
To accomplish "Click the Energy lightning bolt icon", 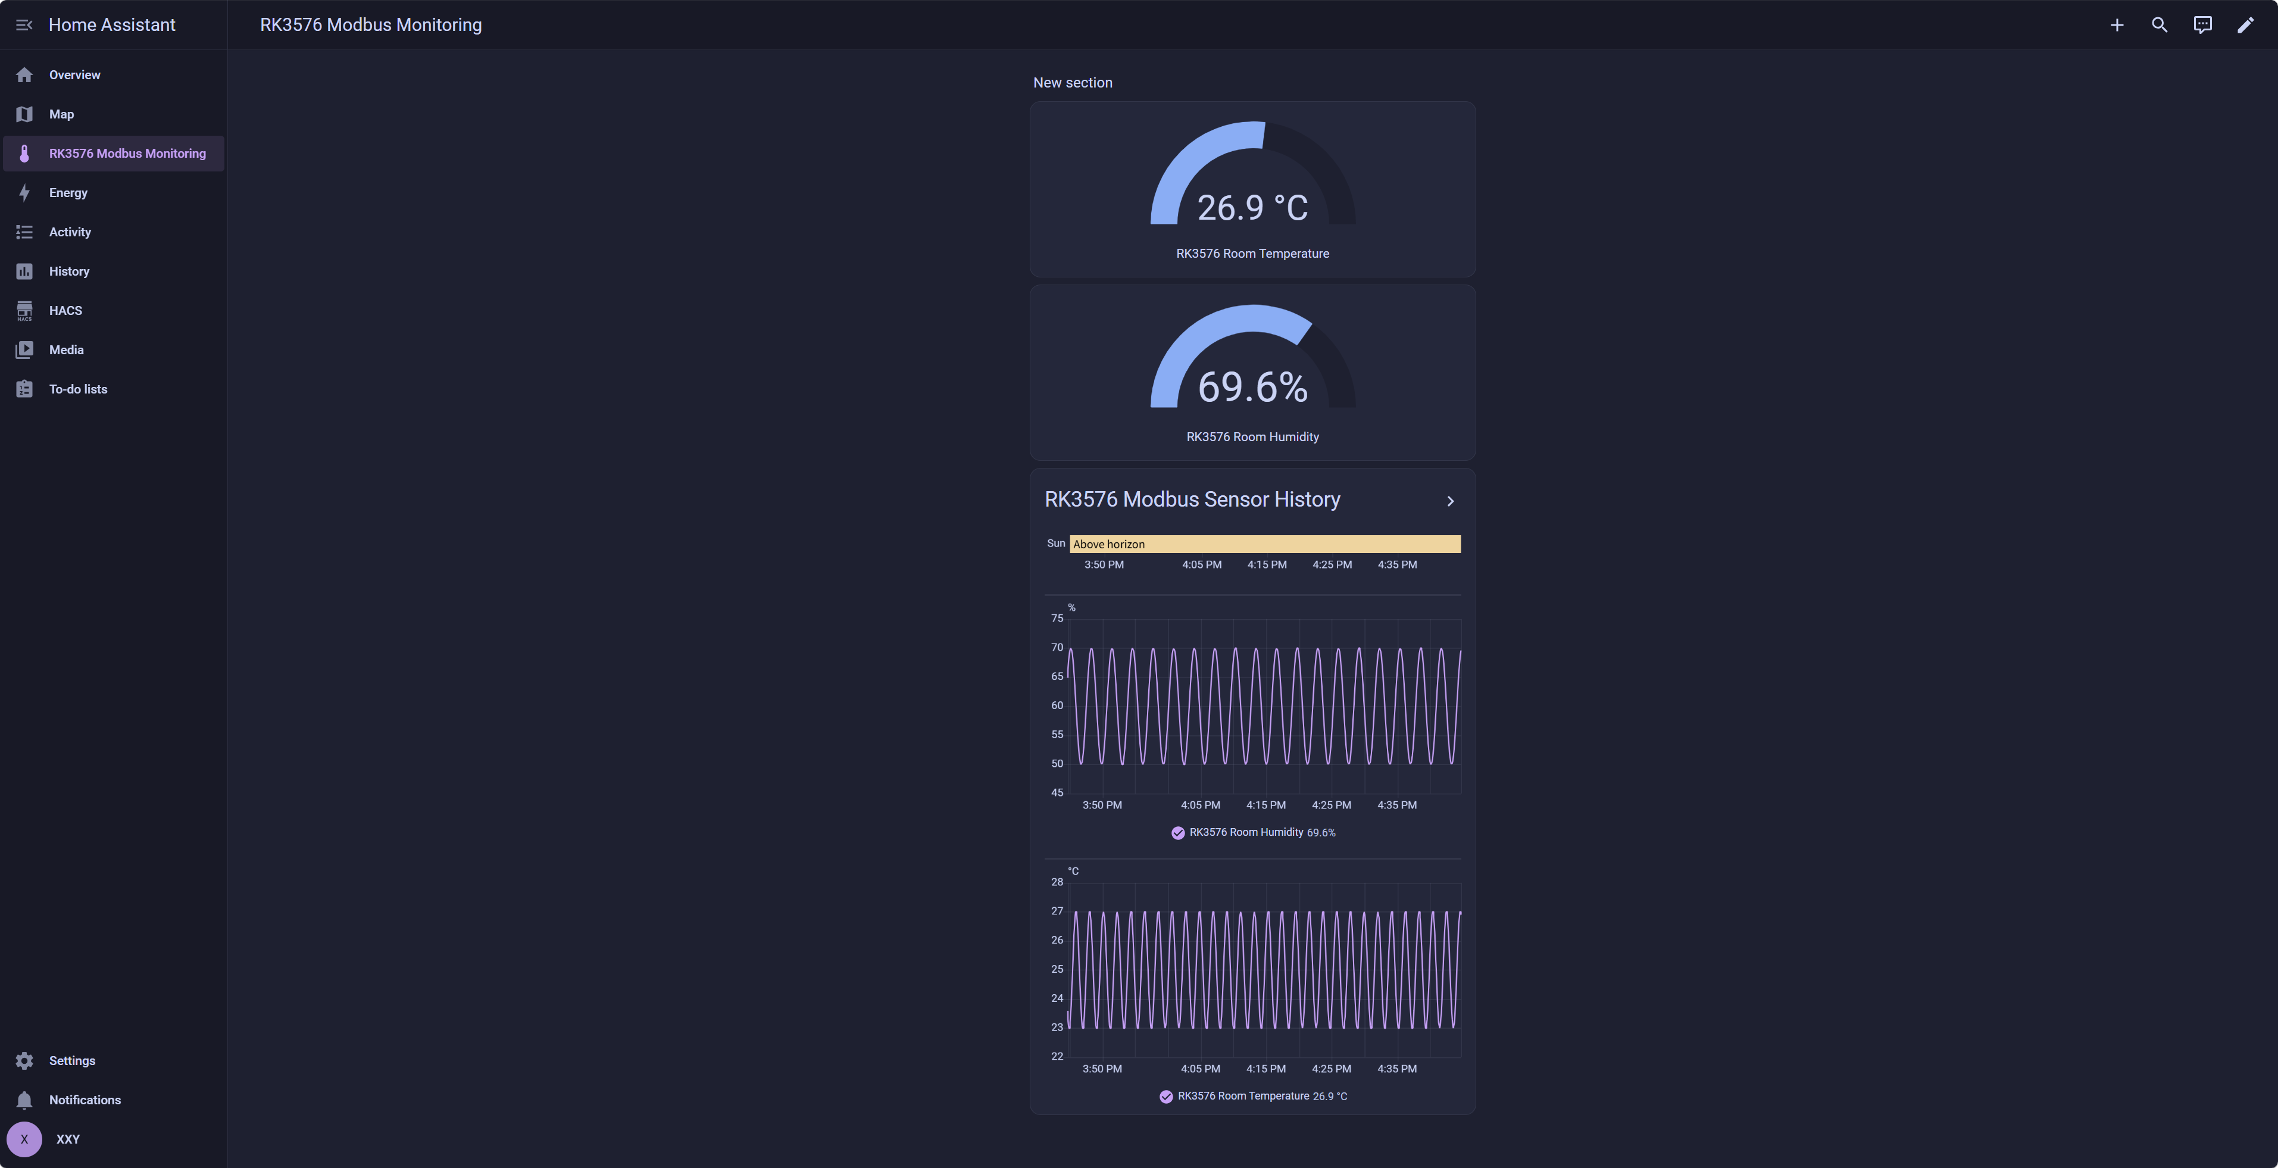I will (x=24, y=193).
